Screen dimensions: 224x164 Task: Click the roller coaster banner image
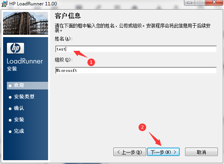click(x=26, y=23)
